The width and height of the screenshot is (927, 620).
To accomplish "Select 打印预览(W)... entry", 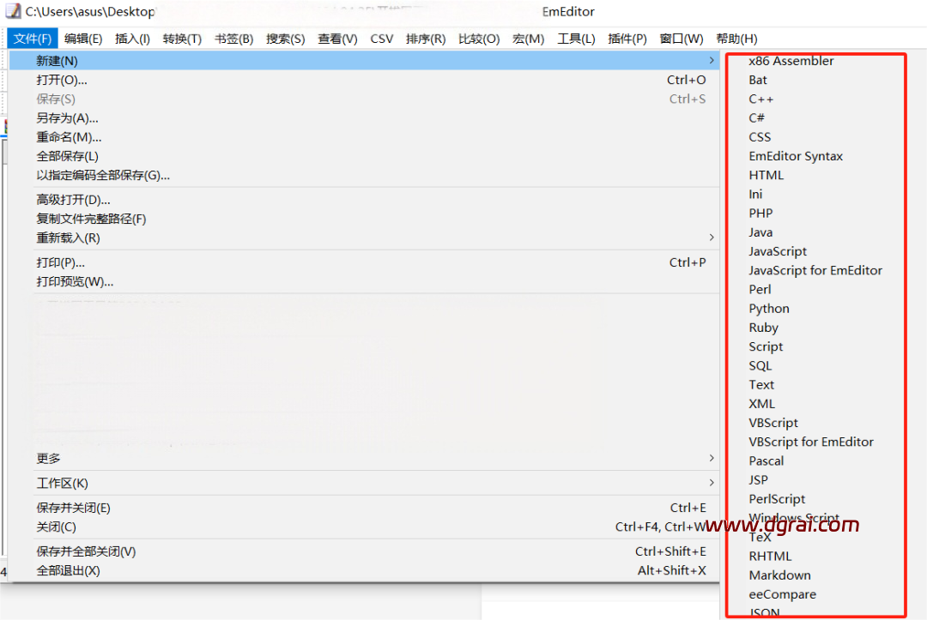I will (x=75, y=281).
